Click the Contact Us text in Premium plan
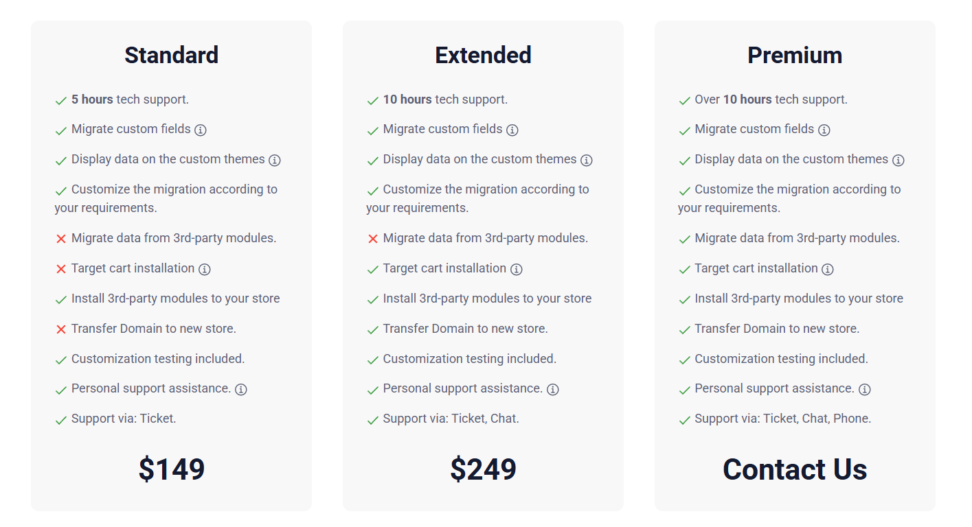Image resolution: width=972 pixels, height=527 pixels. (x=795, y=469)
